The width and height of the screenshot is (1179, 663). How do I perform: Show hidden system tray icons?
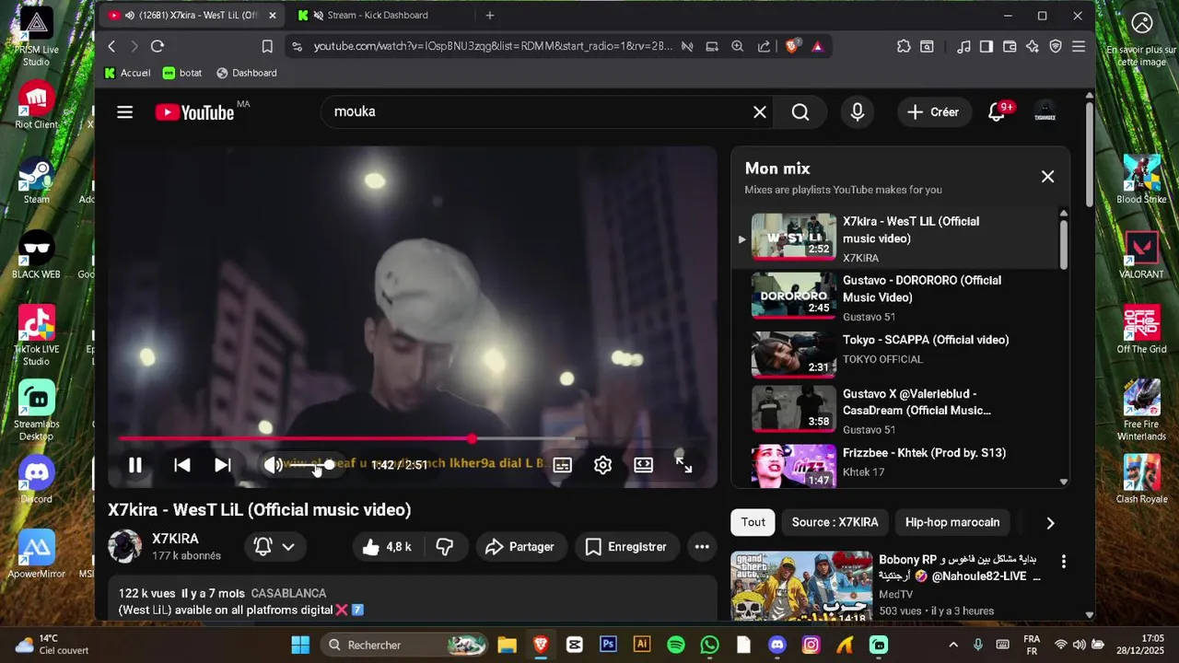click(953, 645)
